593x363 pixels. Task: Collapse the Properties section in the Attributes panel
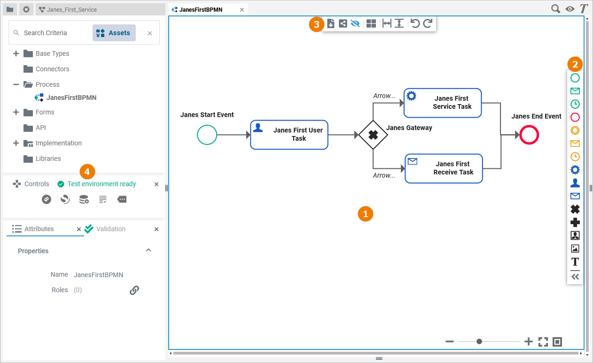(148, 250)
